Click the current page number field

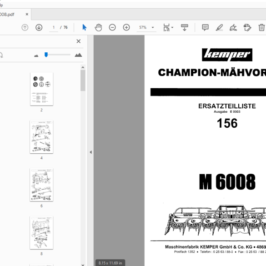pos(54,27)
